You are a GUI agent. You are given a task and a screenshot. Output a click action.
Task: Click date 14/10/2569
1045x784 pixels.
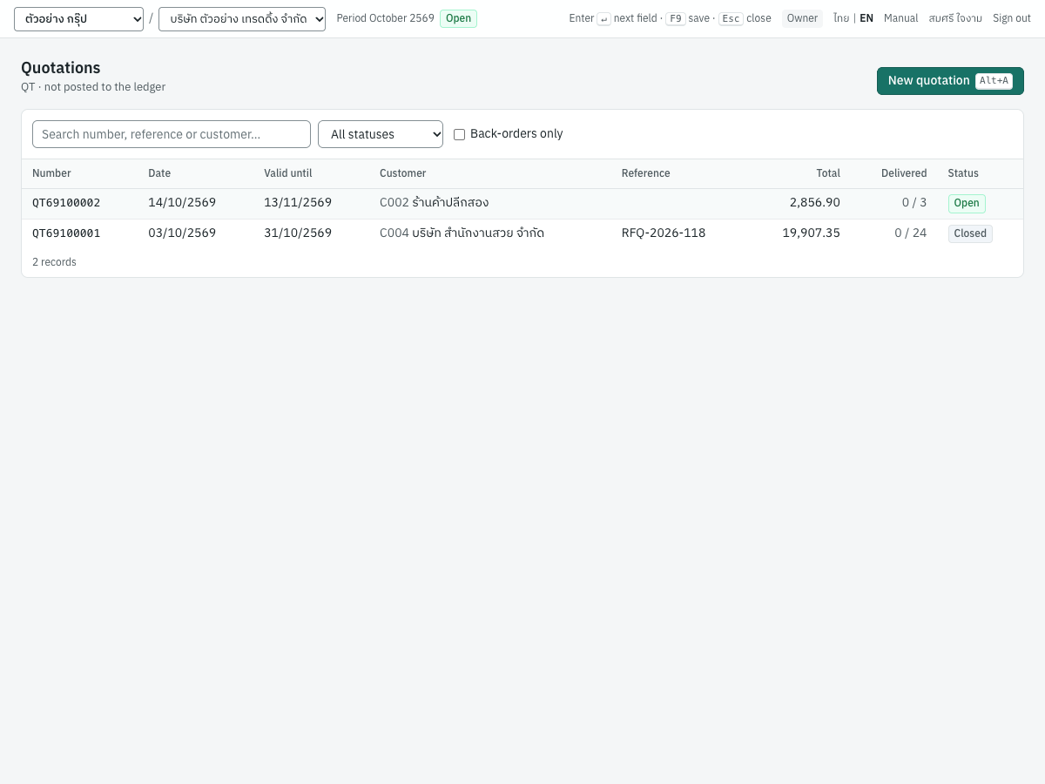[182, 203]
